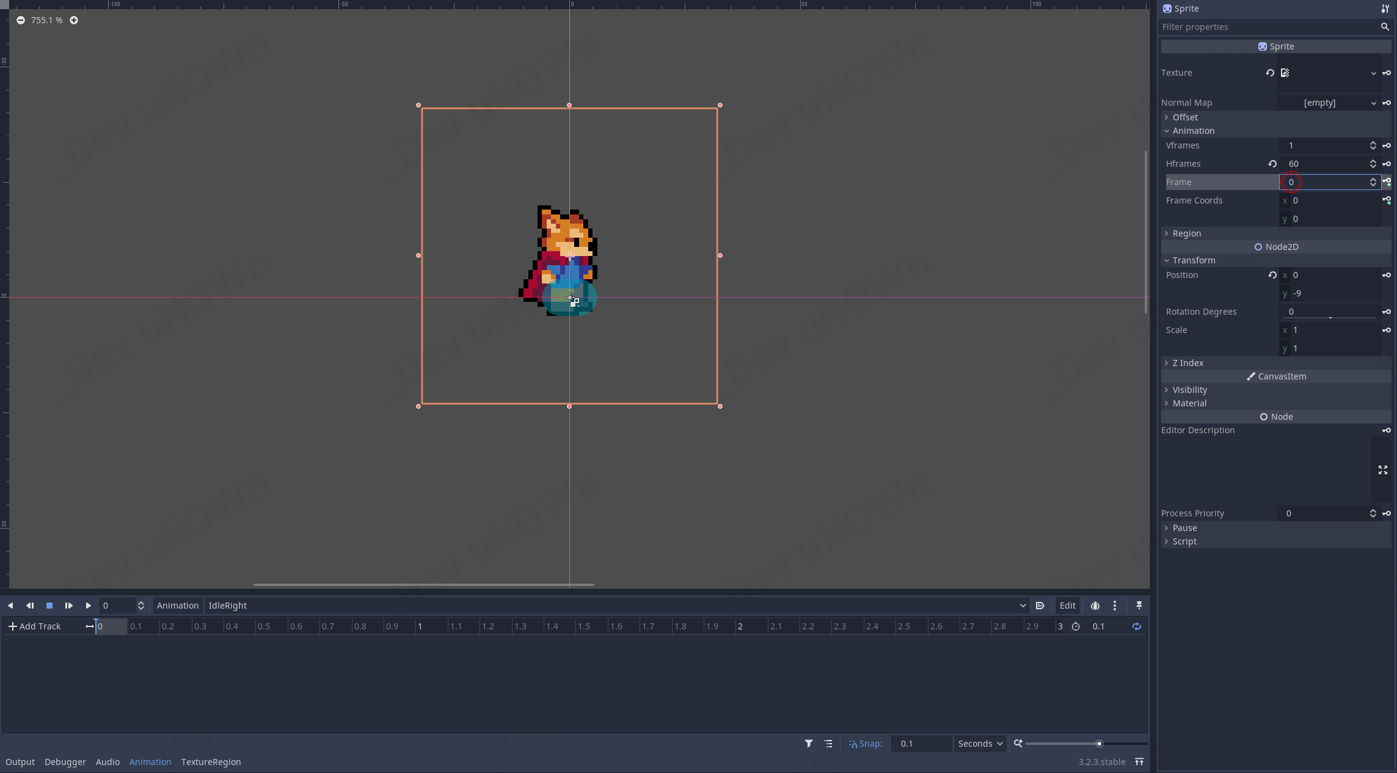Click Add Track button

point(34,626)
